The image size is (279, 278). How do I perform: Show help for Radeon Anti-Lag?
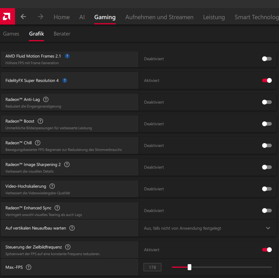pos(46,99)
